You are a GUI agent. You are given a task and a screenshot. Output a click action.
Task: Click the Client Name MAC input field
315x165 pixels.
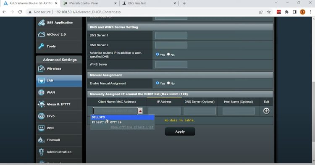click(115, 111)
